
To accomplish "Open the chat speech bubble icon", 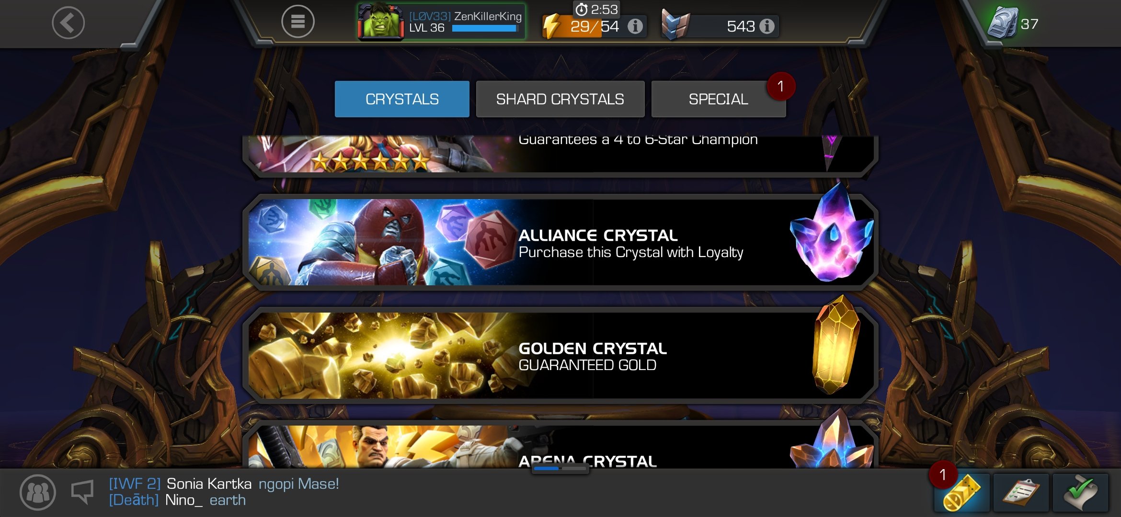I will point(82,492).
